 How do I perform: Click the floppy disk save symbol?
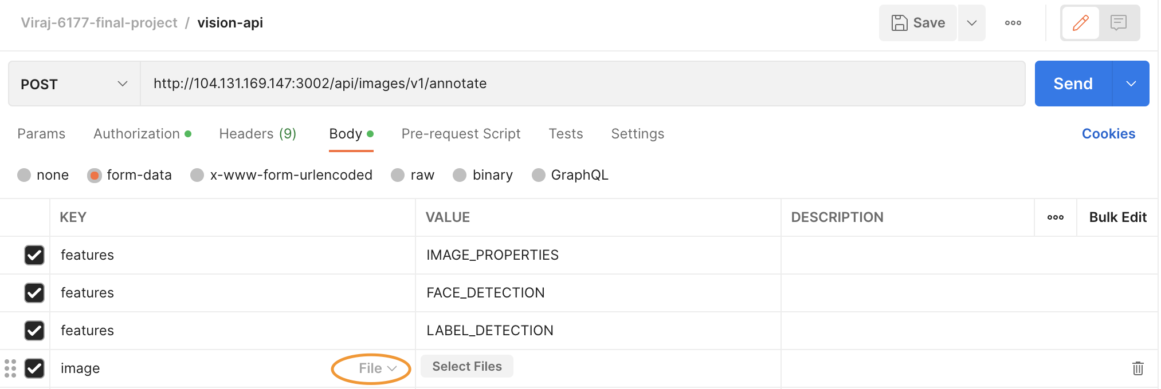900,23
